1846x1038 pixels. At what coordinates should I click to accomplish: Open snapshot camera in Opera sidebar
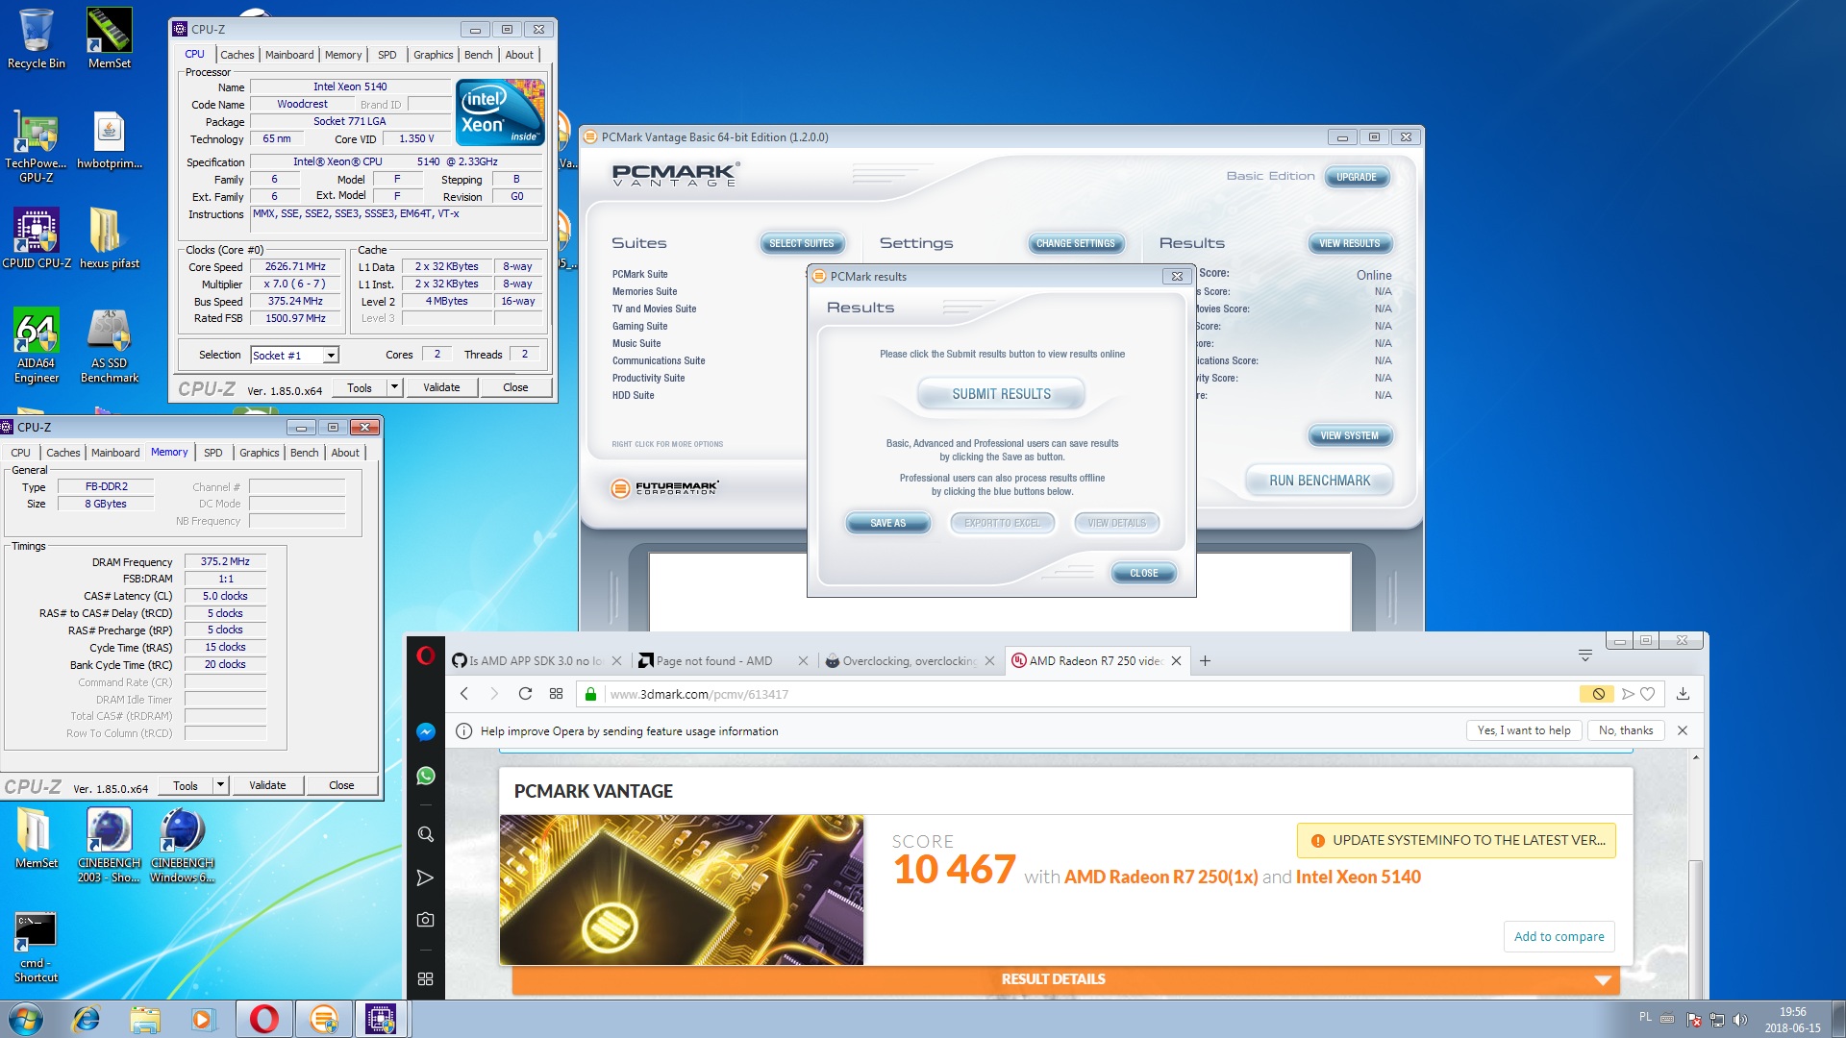(426, 920)
